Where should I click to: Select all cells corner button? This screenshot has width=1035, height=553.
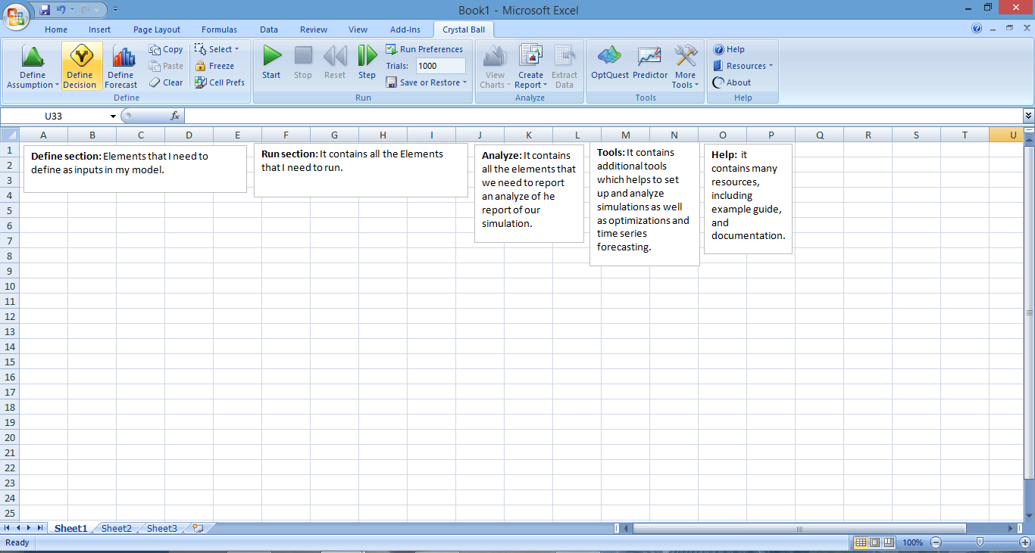[9, 135]
